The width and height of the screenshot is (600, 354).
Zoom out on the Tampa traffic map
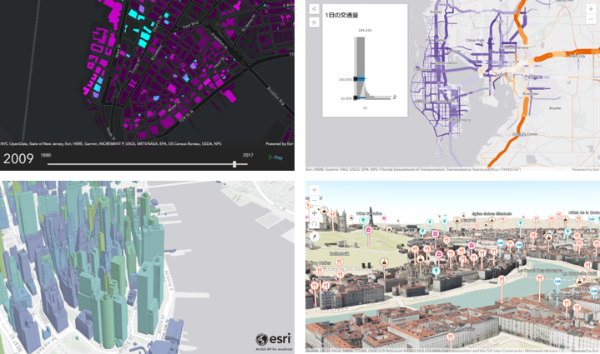(591, 18)
